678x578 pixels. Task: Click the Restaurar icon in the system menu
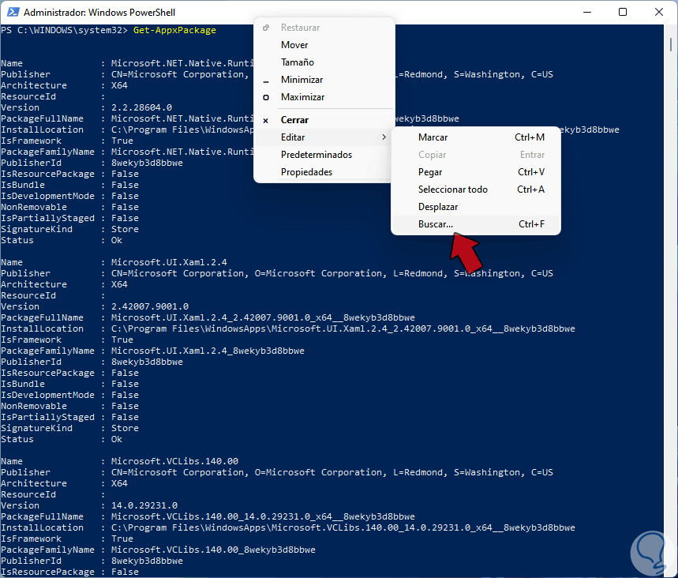tap(266, 28)
